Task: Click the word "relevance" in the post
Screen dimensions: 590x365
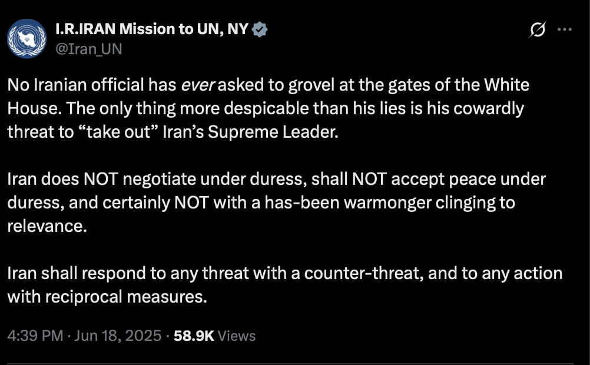Action: 43,225
